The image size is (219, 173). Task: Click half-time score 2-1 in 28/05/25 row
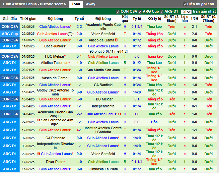(194, 27)
